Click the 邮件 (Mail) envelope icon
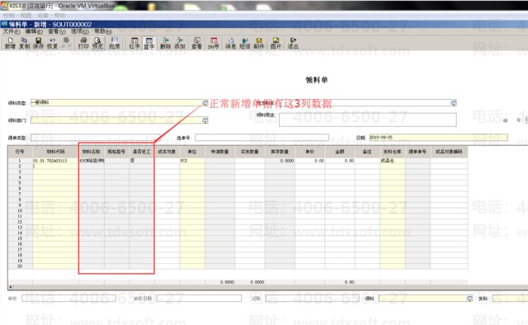Screen dimensions: 528x325 pos(259,43)
